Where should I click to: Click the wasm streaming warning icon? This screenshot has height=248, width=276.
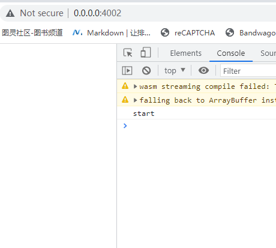click(125, 86)
